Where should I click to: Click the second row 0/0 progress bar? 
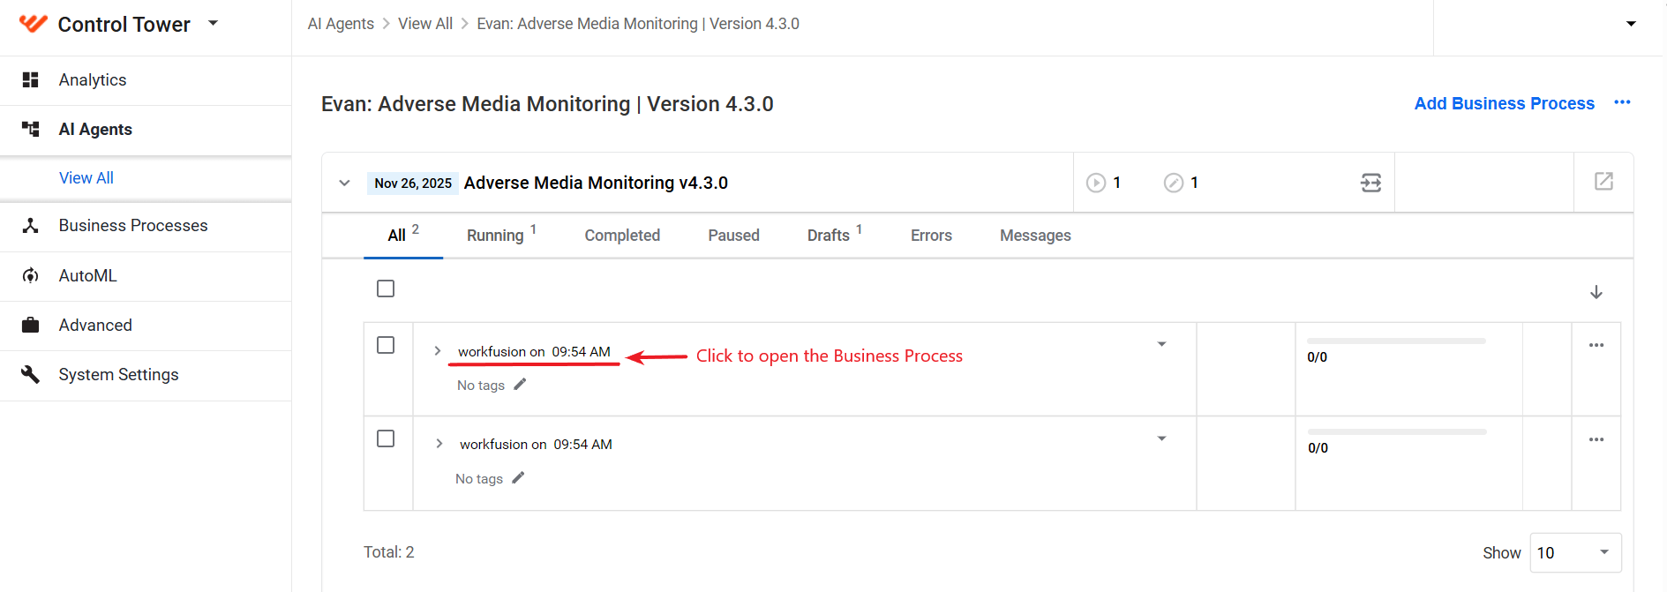1397,432
